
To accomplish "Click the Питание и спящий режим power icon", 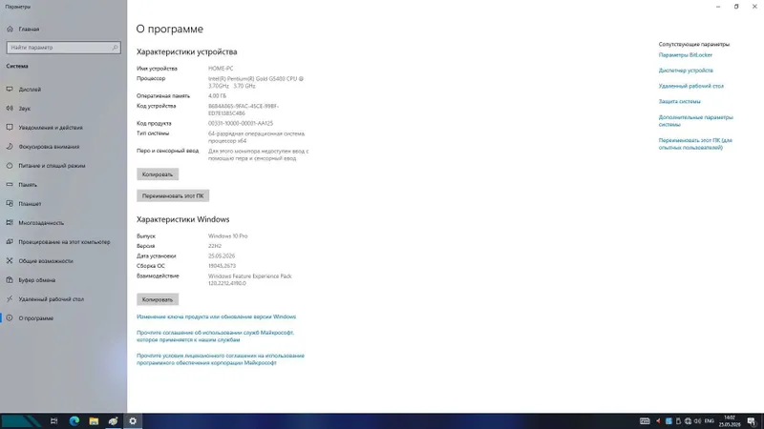I will 10,165.
